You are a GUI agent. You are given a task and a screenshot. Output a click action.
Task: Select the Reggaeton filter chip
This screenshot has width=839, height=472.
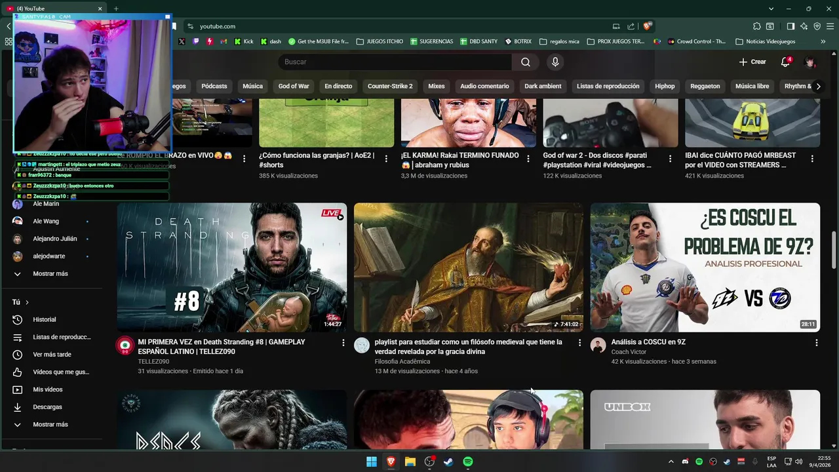[x=705, y=86]
